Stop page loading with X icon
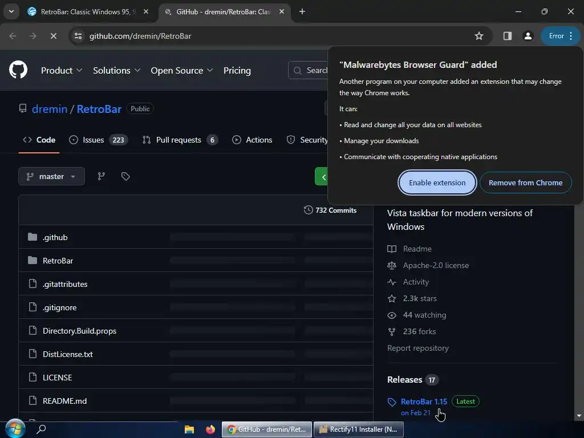Image resolution: width=584 pixels, height=438 pixels. coord(53,36)
